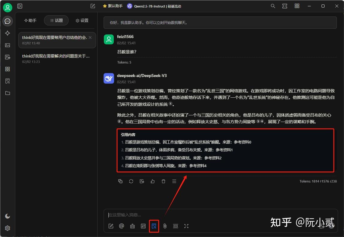Open citation marker 2 in answer
The image size is (344, 237).
point(119,121)
